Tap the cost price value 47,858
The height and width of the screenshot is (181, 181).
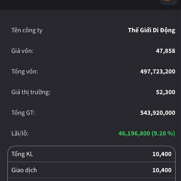tap(165, 51)
